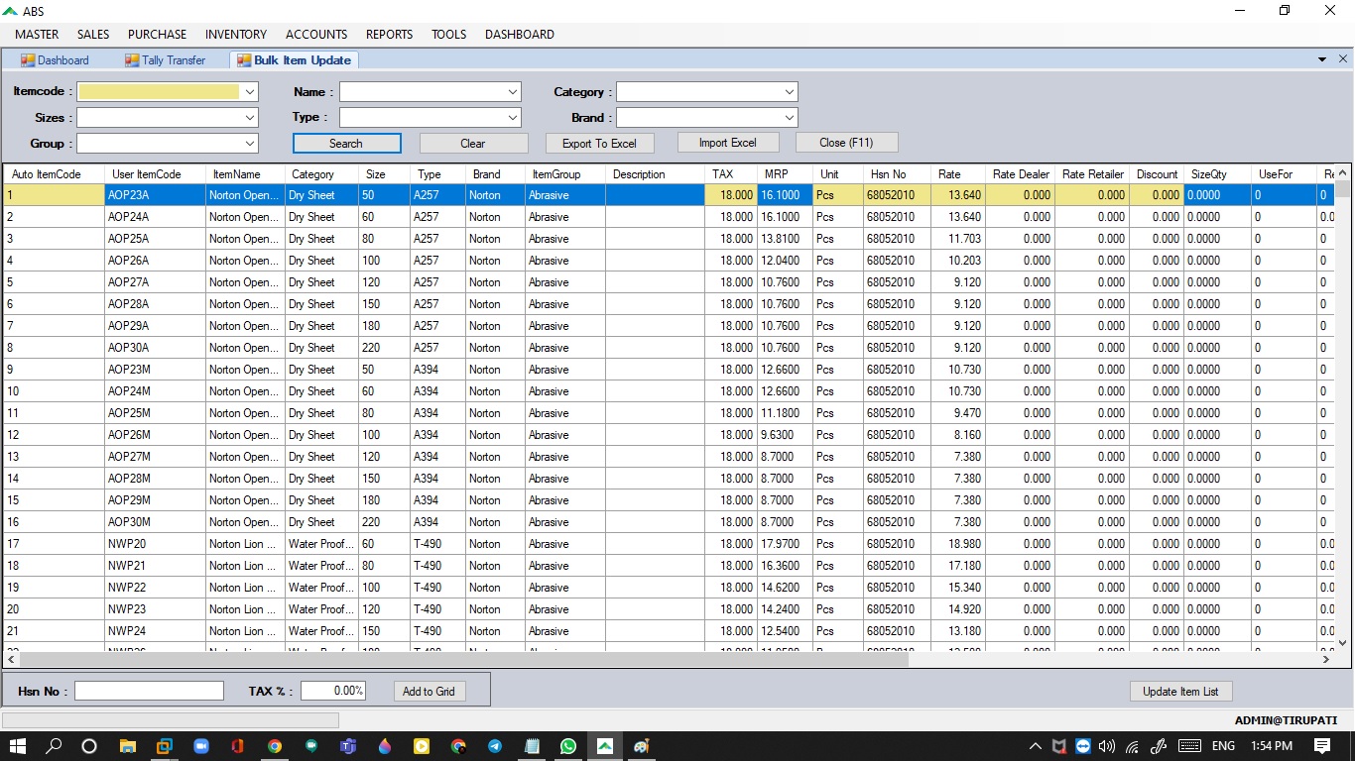Open WhatsApp from the taskbar

click(x=568, y=746)
